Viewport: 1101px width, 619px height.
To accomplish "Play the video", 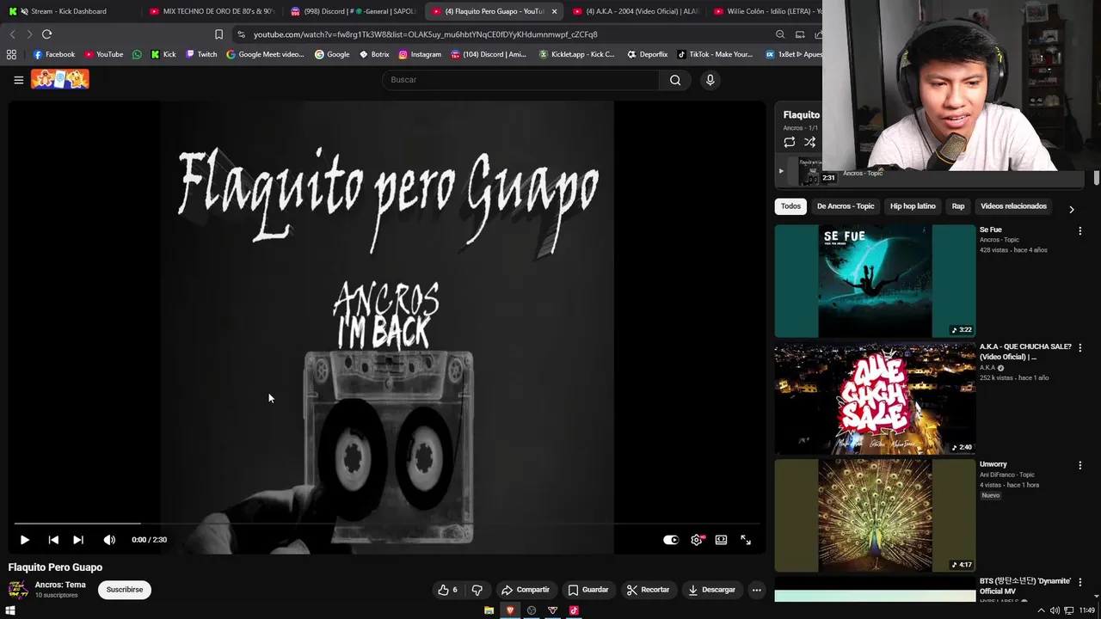I will (x=24, y=540).
